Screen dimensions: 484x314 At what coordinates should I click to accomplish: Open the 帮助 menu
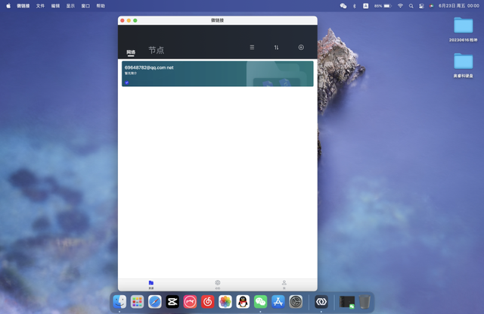pyautogui.click(x=101, y=6)
